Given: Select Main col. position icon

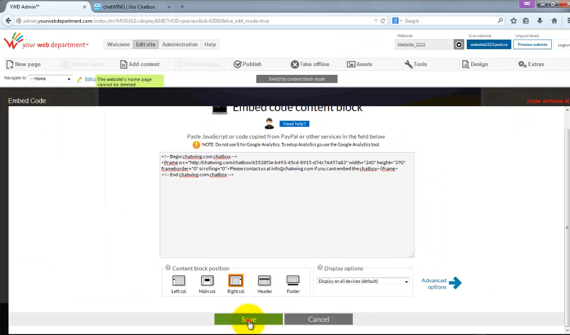Looking at the screenshot, I should [x=207, y=281].
